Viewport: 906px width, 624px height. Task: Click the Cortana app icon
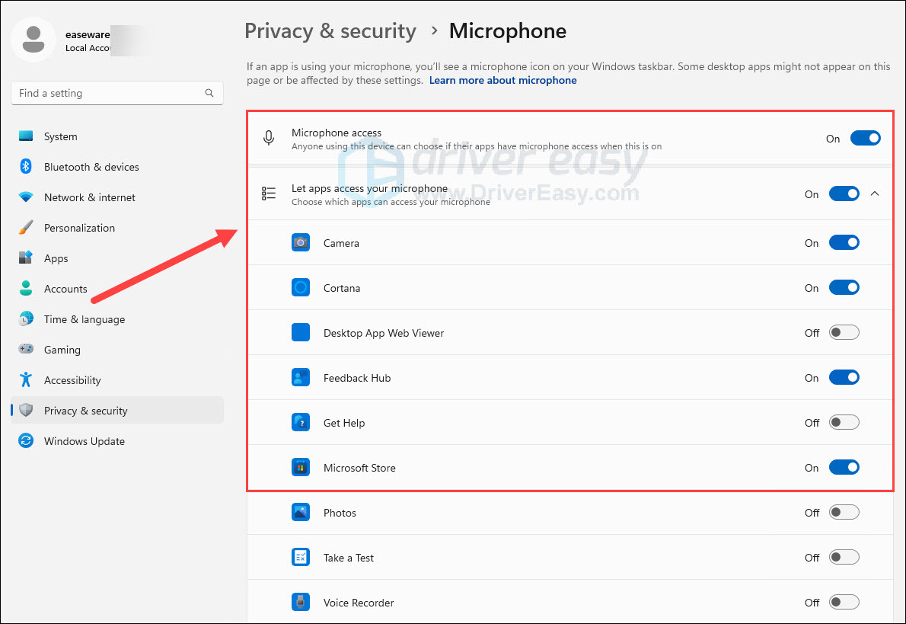(x=301, y=287)
